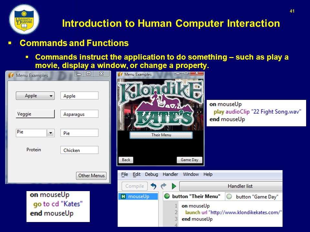The height and width of the screenshot is (232, 310).
Task: Open the Veggie option menu
Action: [x=35, y=114]
